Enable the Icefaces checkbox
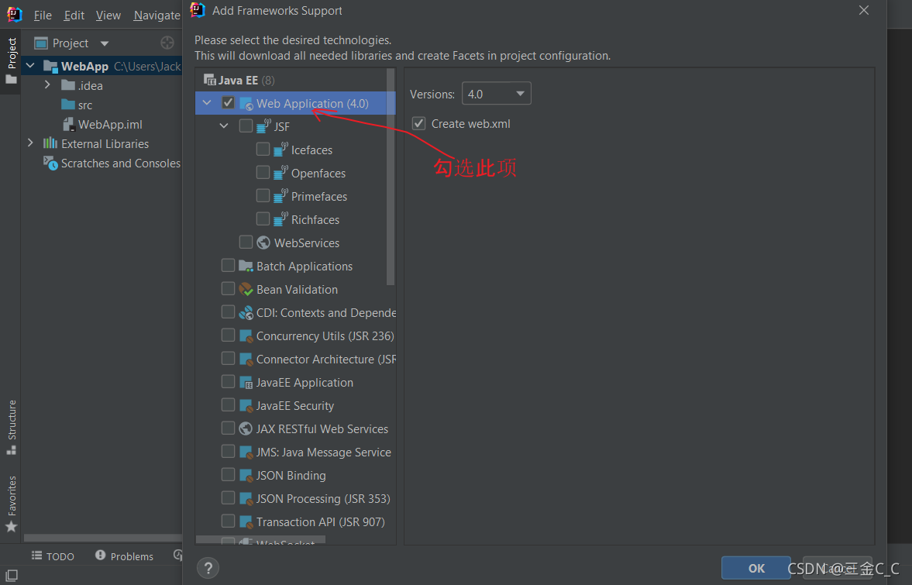 (263, 149)
